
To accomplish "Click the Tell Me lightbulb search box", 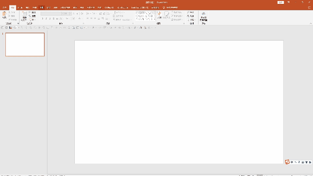I will [x=170, y=8].
